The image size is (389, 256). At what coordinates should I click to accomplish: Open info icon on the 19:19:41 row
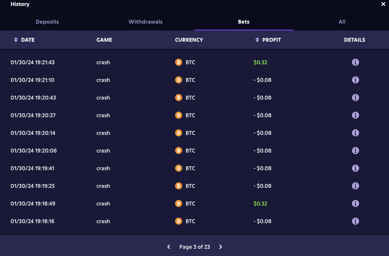click(355, 168)
